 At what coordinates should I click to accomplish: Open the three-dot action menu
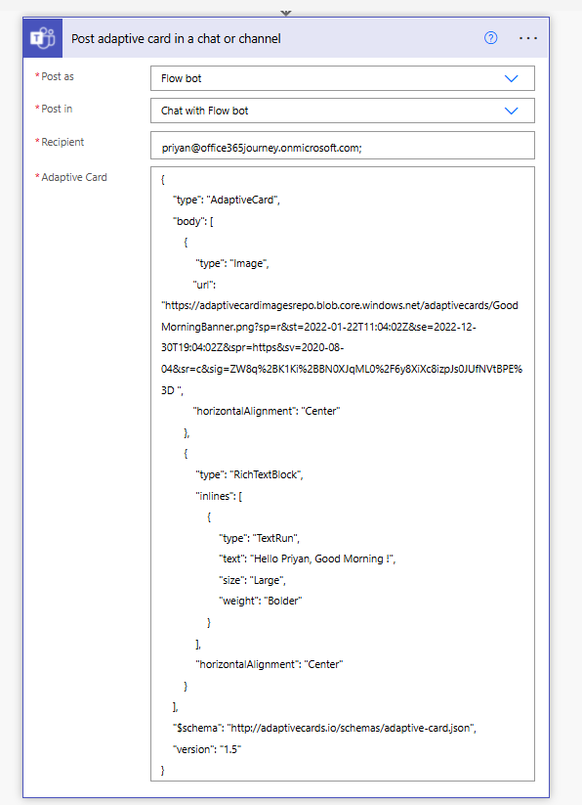pyautogui.click(x=527, y=38)
